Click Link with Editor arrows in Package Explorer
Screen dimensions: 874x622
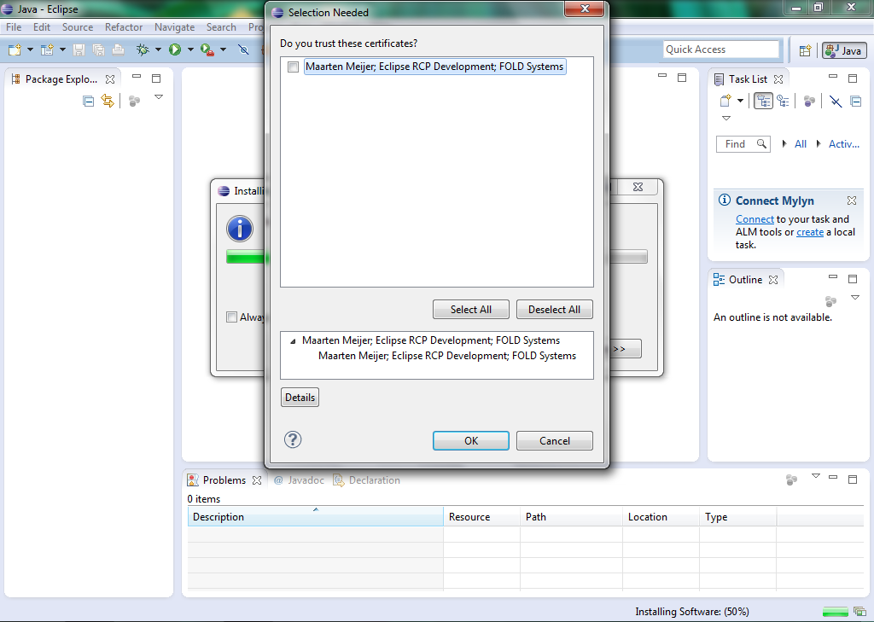click(108, 101)
